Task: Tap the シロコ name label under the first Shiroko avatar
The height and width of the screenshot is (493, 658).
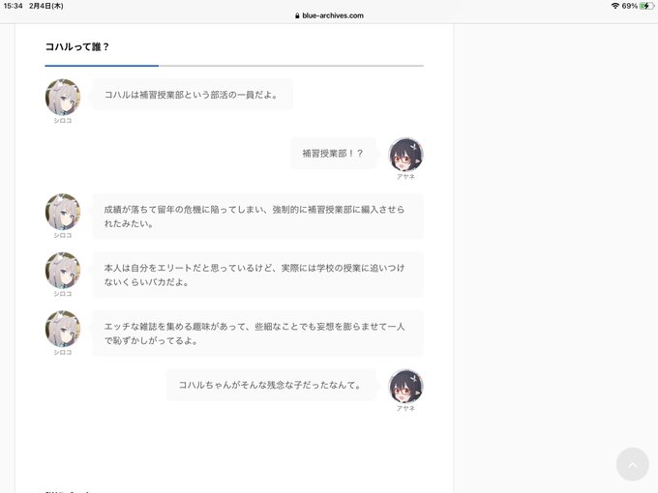Action: click(x=63, y=120)
